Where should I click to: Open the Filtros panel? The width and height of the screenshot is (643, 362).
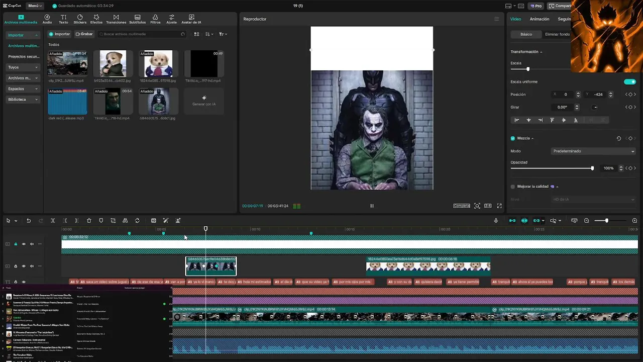tap(155, 19)
